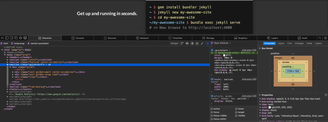Viewport: 328px width, 122px height.
Task: Click the grid overlay icon in toolbar
Action: 197,43
